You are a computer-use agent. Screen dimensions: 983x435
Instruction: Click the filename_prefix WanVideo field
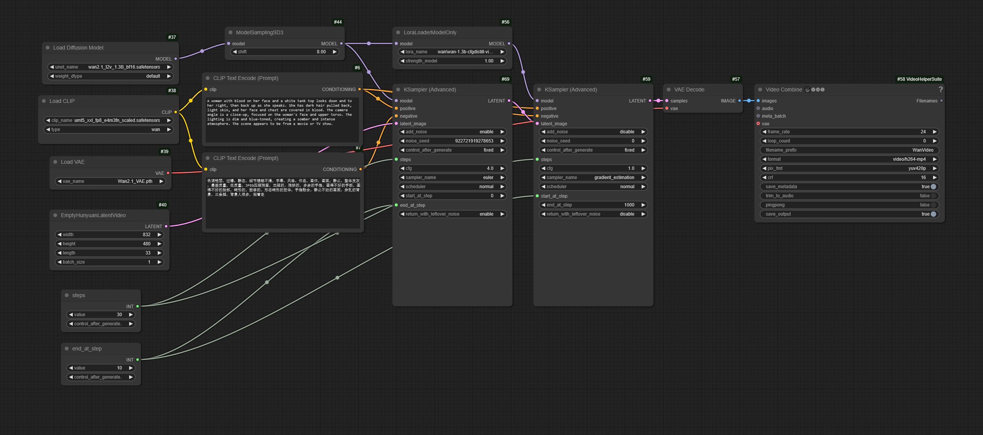point(849,150)
